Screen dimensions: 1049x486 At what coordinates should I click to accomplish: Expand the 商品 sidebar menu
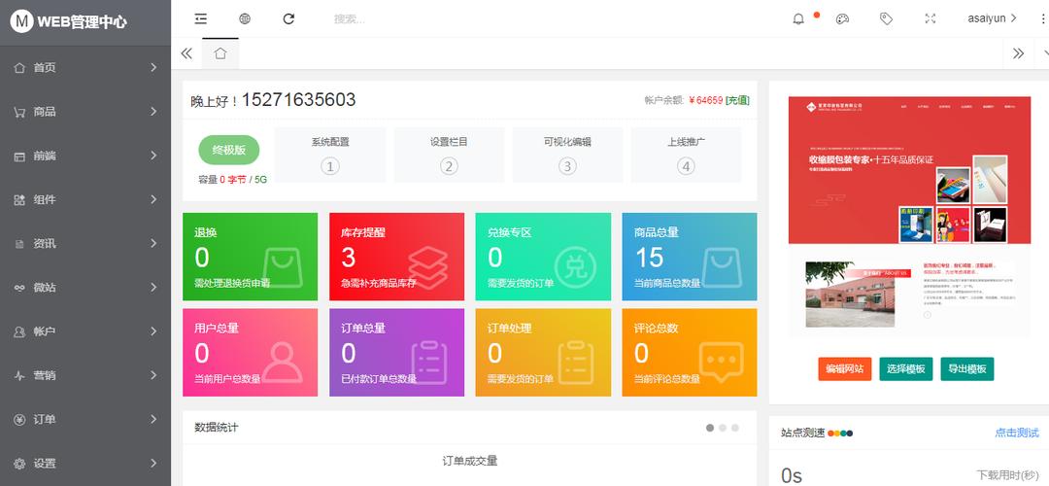(x=85, y=112)
